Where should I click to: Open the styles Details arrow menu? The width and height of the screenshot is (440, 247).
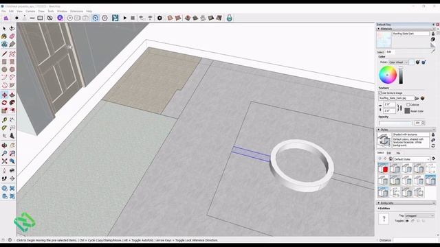[x=434, y=158]
